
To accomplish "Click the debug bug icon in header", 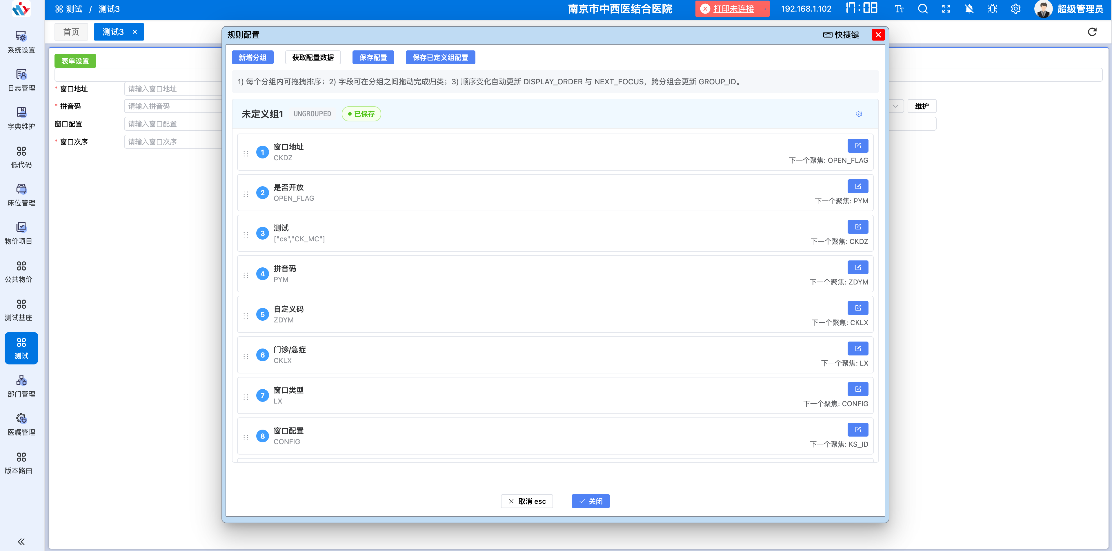I will (x=992, y=9).
